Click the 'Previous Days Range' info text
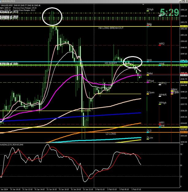Viewport: 188px width, 192px height. pyautogui.click(x=25, y=8)
